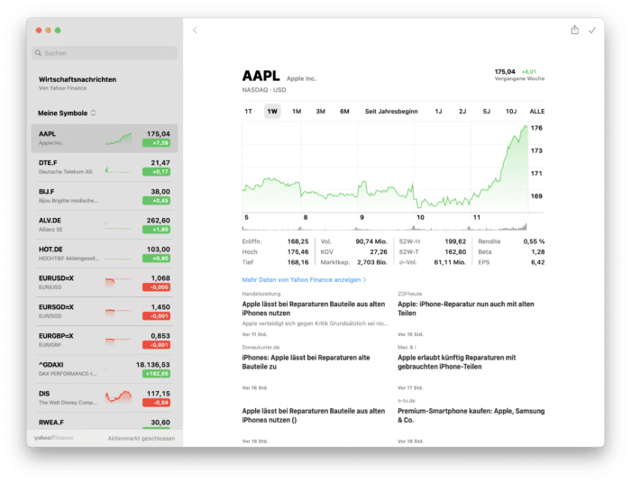Select the EURSGD=X currency row
Screen dimensions: 631x482
pyautogui.click(x=105, y=312)
